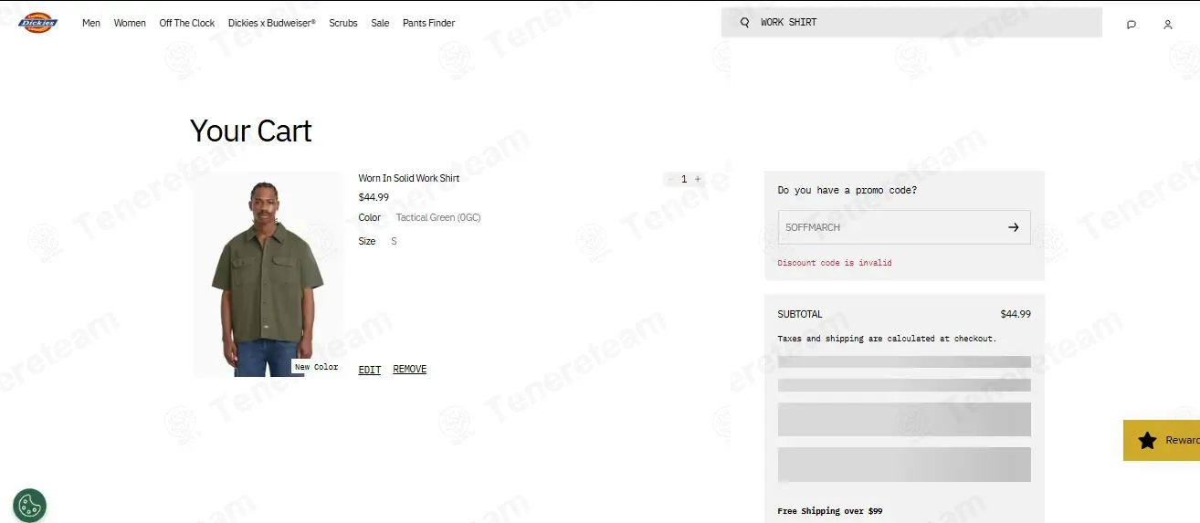Open Worn In Solid Work Shirt product
This screenshot has width=1200, height=523.
click(x=409, y=178)
